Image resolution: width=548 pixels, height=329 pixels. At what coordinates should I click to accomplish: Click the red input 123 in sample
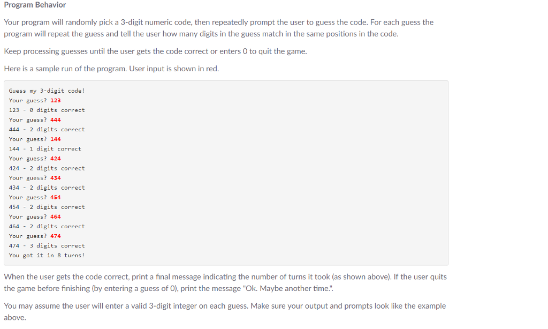[x=56, y=100]
